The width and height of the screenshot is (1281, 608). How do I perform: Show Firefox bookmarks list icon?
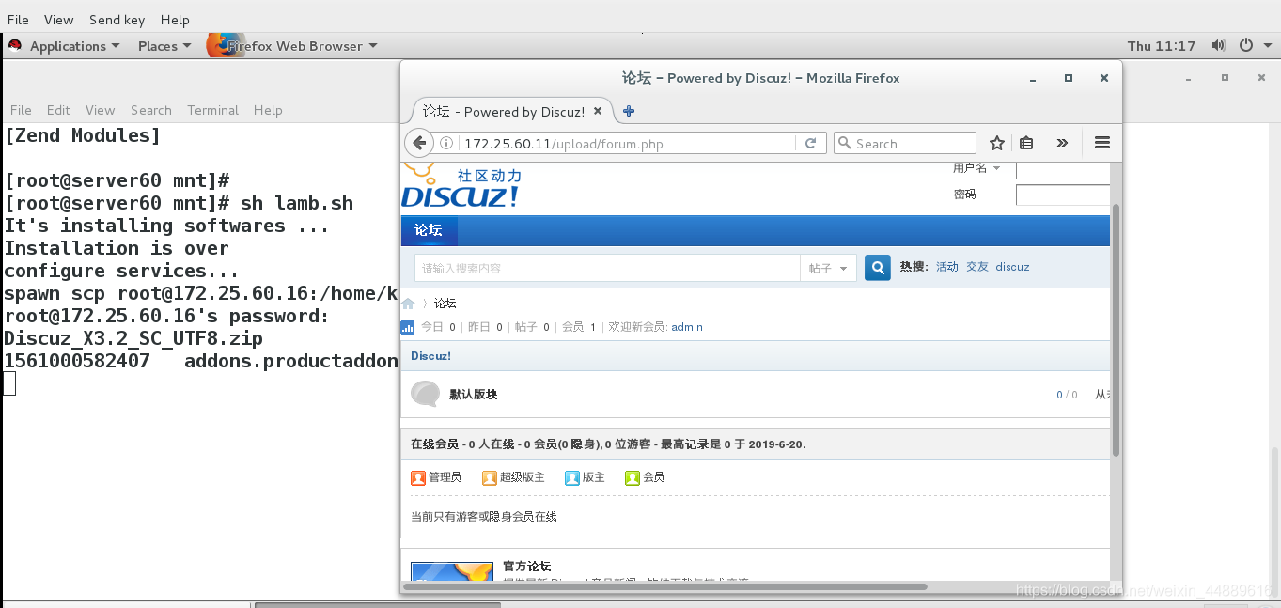pos(1026,143)
